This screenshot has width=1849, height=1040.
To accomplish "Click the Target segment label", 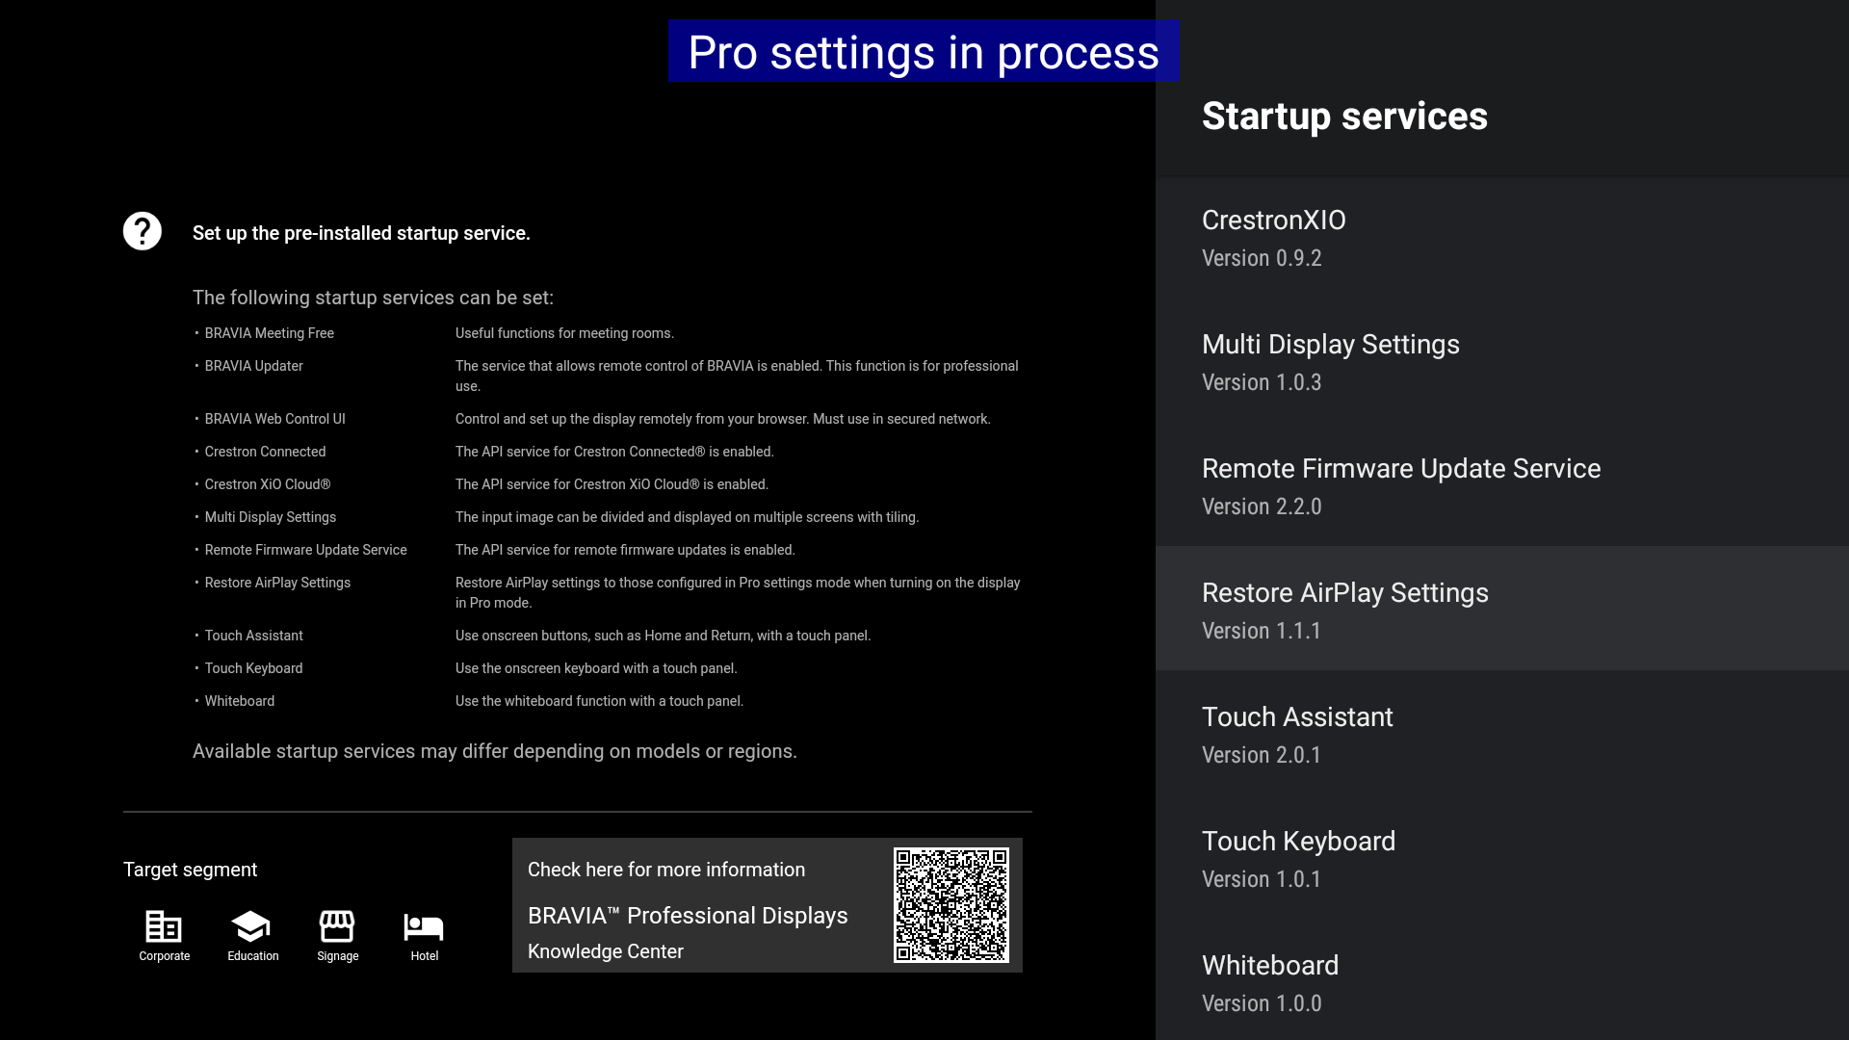I will [190, 870].
